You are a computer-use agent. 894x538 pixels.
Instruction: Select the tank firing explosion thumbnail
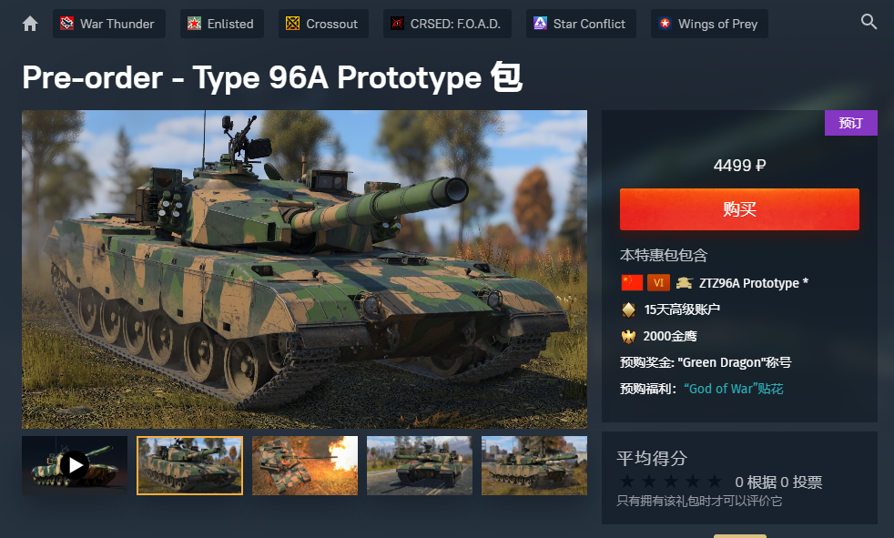(x=305, y=465)
